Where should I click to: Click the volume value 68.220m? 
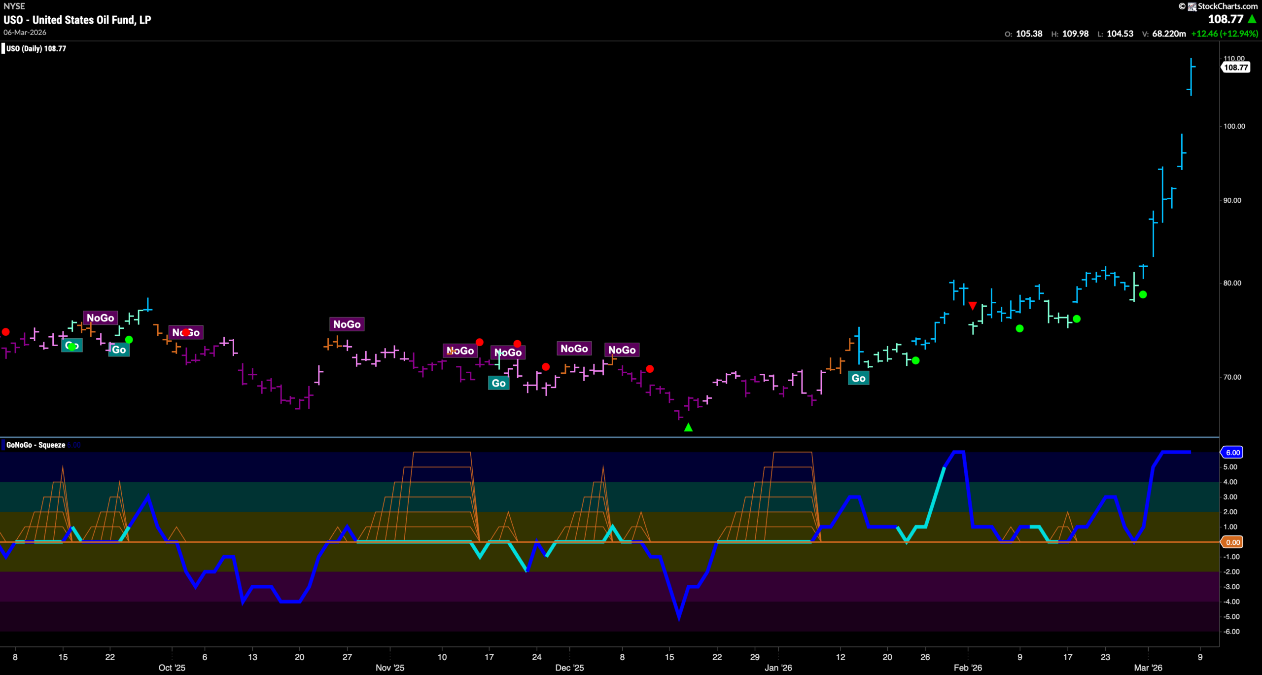pos(1169,34)
